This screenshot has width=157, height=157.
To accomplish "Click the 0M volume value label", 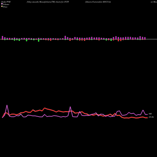I will pyautogui.click(x=150, y=114).
